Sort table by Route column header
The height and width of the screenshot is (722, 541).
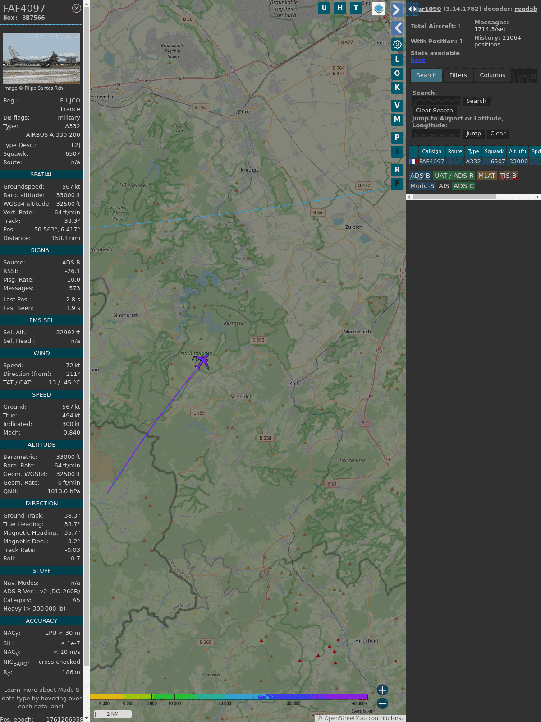(x=455, y=151)
